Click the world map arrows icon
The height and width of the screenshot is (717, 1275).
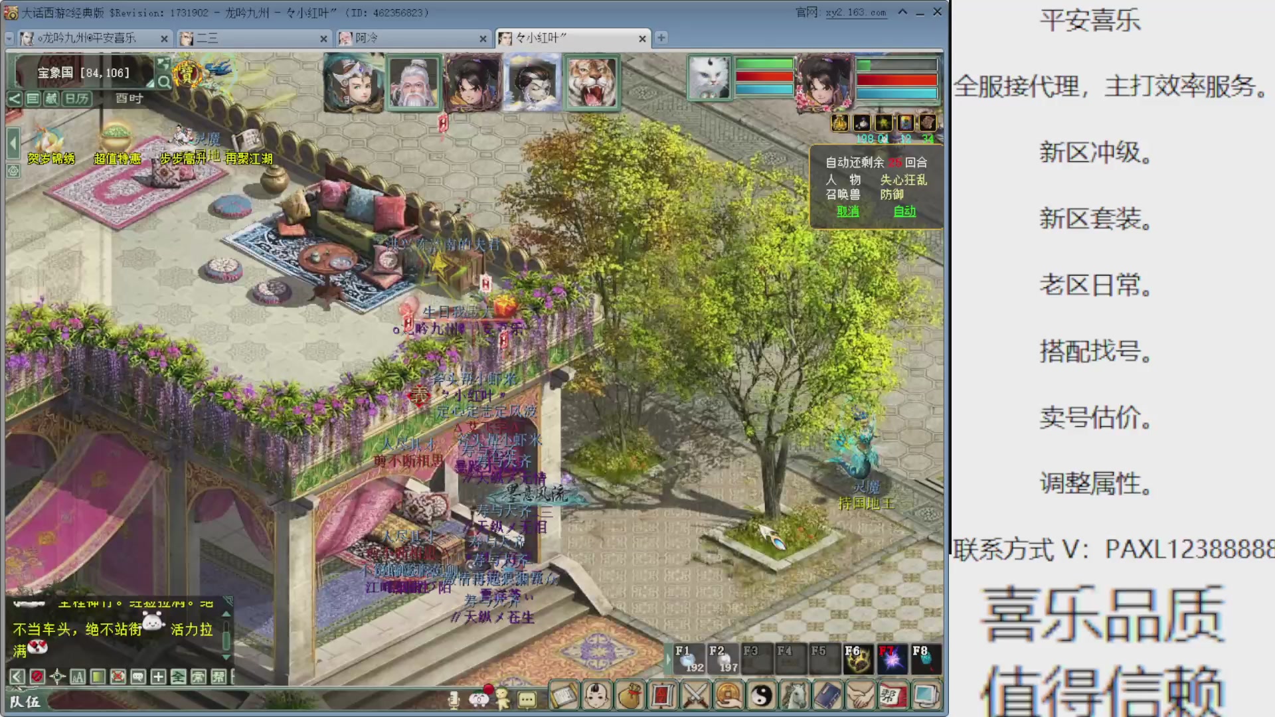163,64
